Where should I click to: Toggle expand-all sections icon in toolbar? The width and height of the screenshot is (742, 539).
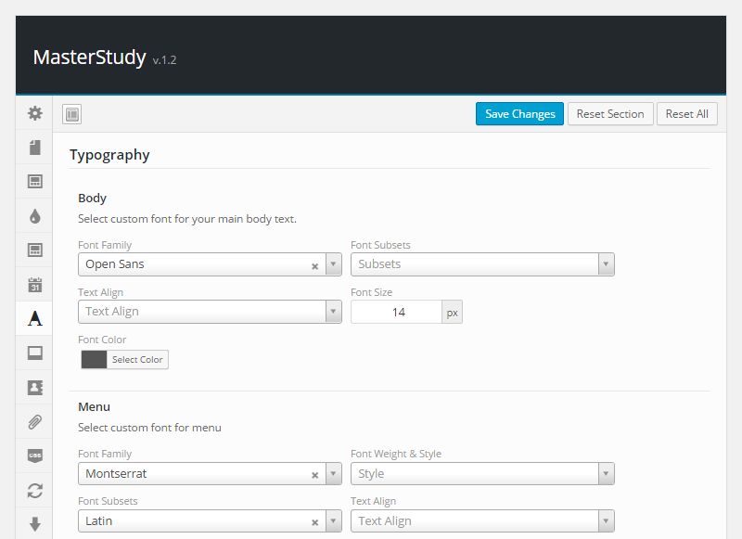pyautogui.click(x=72, y=114)
